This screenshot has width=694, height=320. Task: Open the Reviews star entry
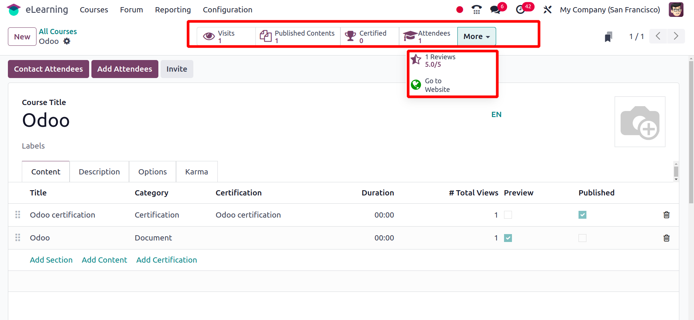coord(453,60)
